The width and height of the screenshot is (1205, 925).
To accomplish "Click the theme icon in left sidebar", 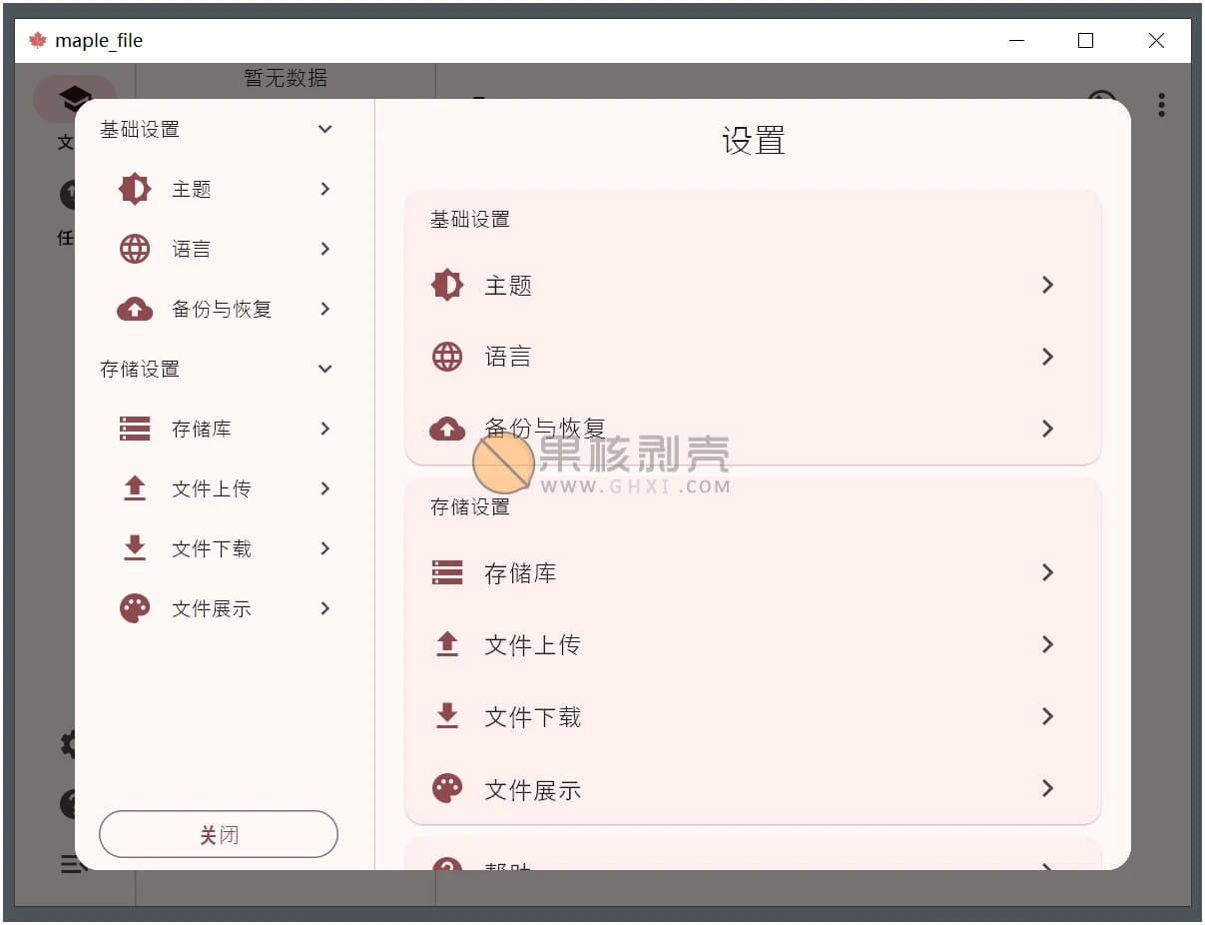I will pos(135,189).
